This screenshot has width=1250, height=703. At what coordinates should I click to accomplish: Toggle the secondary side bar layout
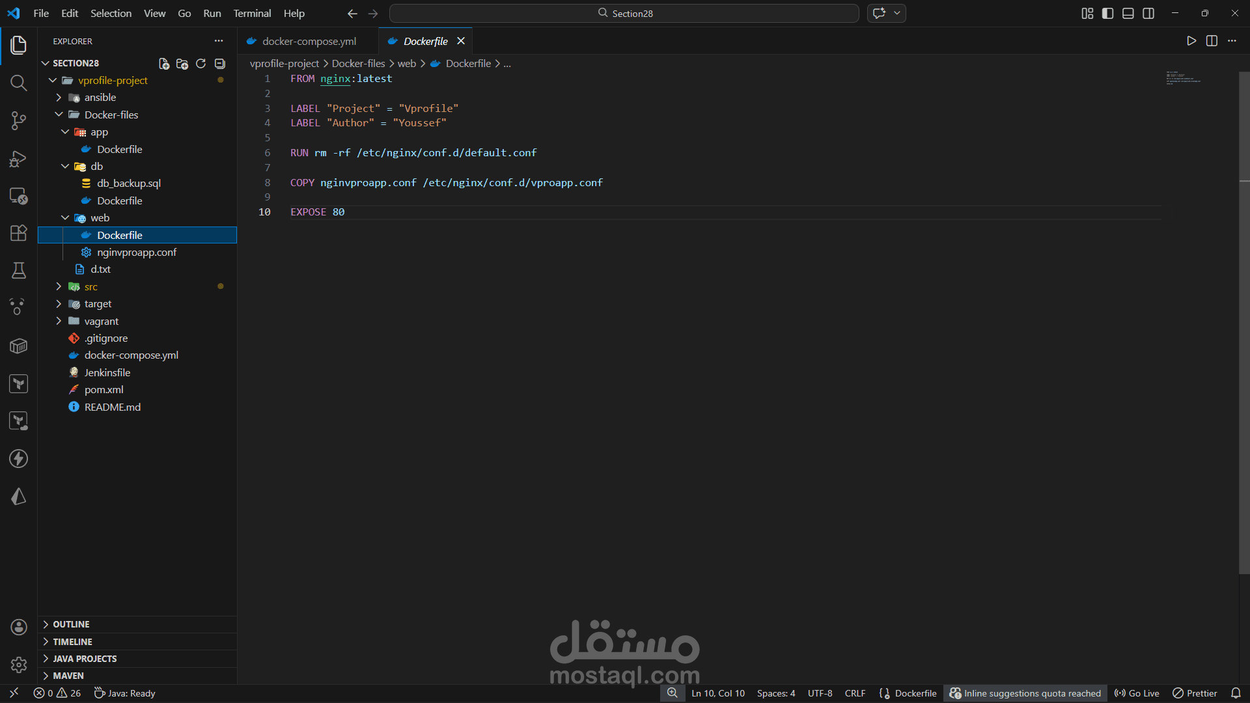(1148, 13)
